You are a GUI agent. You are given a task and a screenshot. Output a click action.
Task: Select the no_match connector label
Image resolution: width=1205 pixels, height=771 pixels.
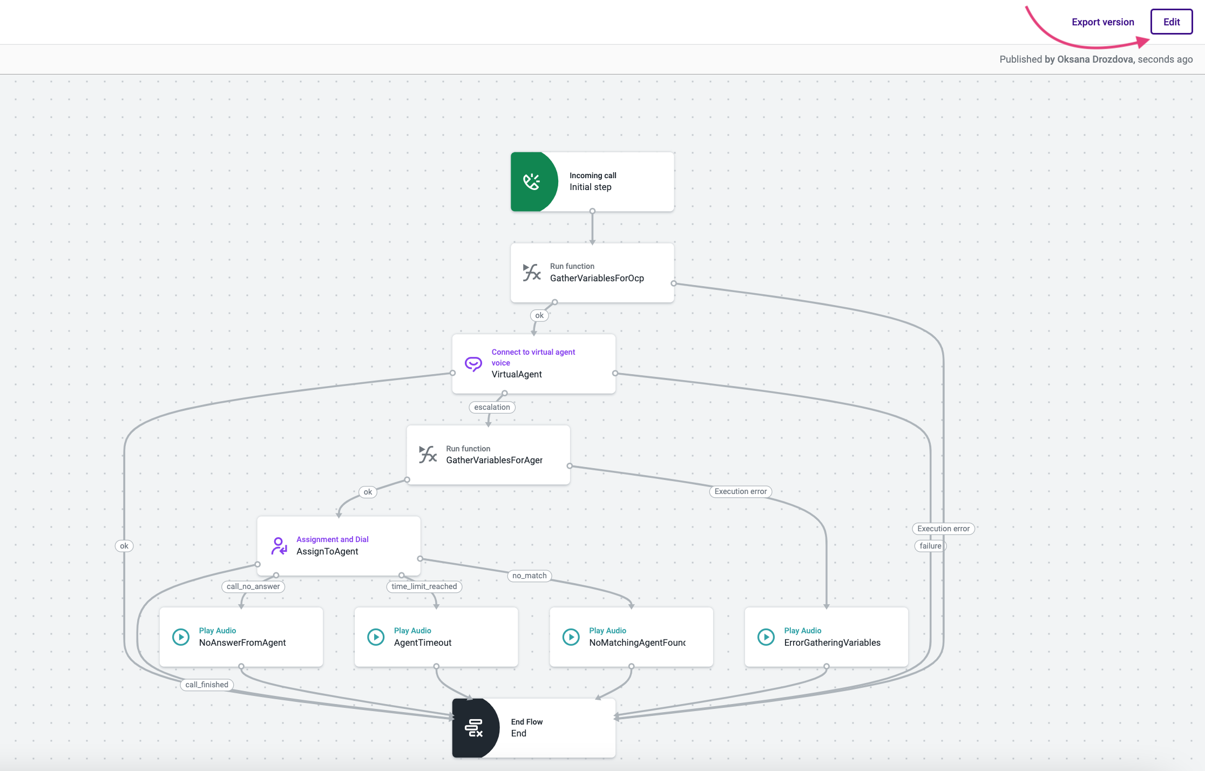pyautogui.click(x=529, y=576)
